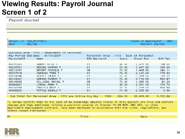Screen dimensions: 185x139
Task: Select Business Area 1110 Department of Personnel
Action: point(45,53)
